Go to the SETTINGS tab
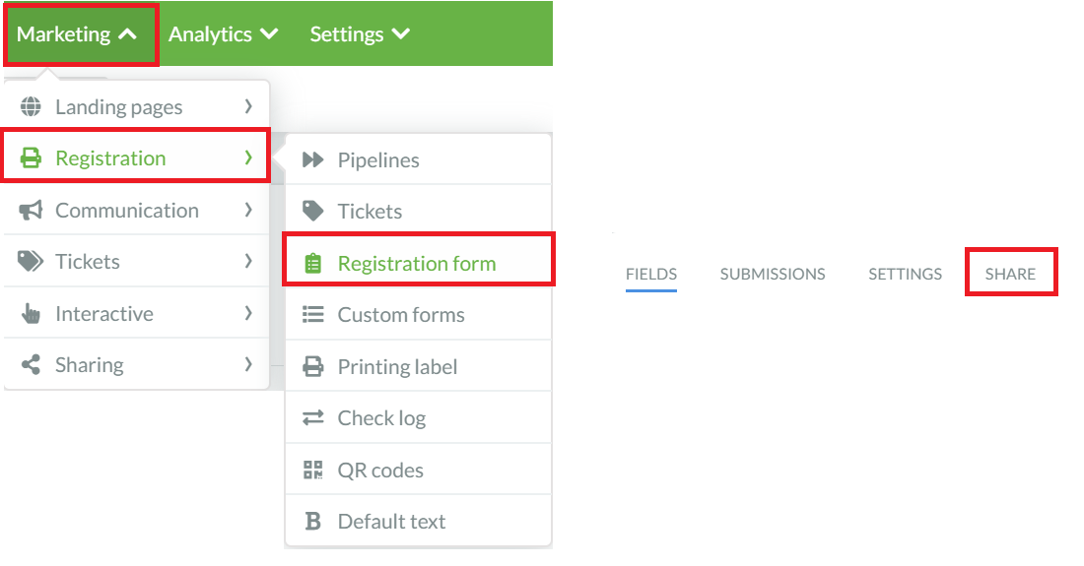Screen dimensions: 1084x566 click(905, 274)
